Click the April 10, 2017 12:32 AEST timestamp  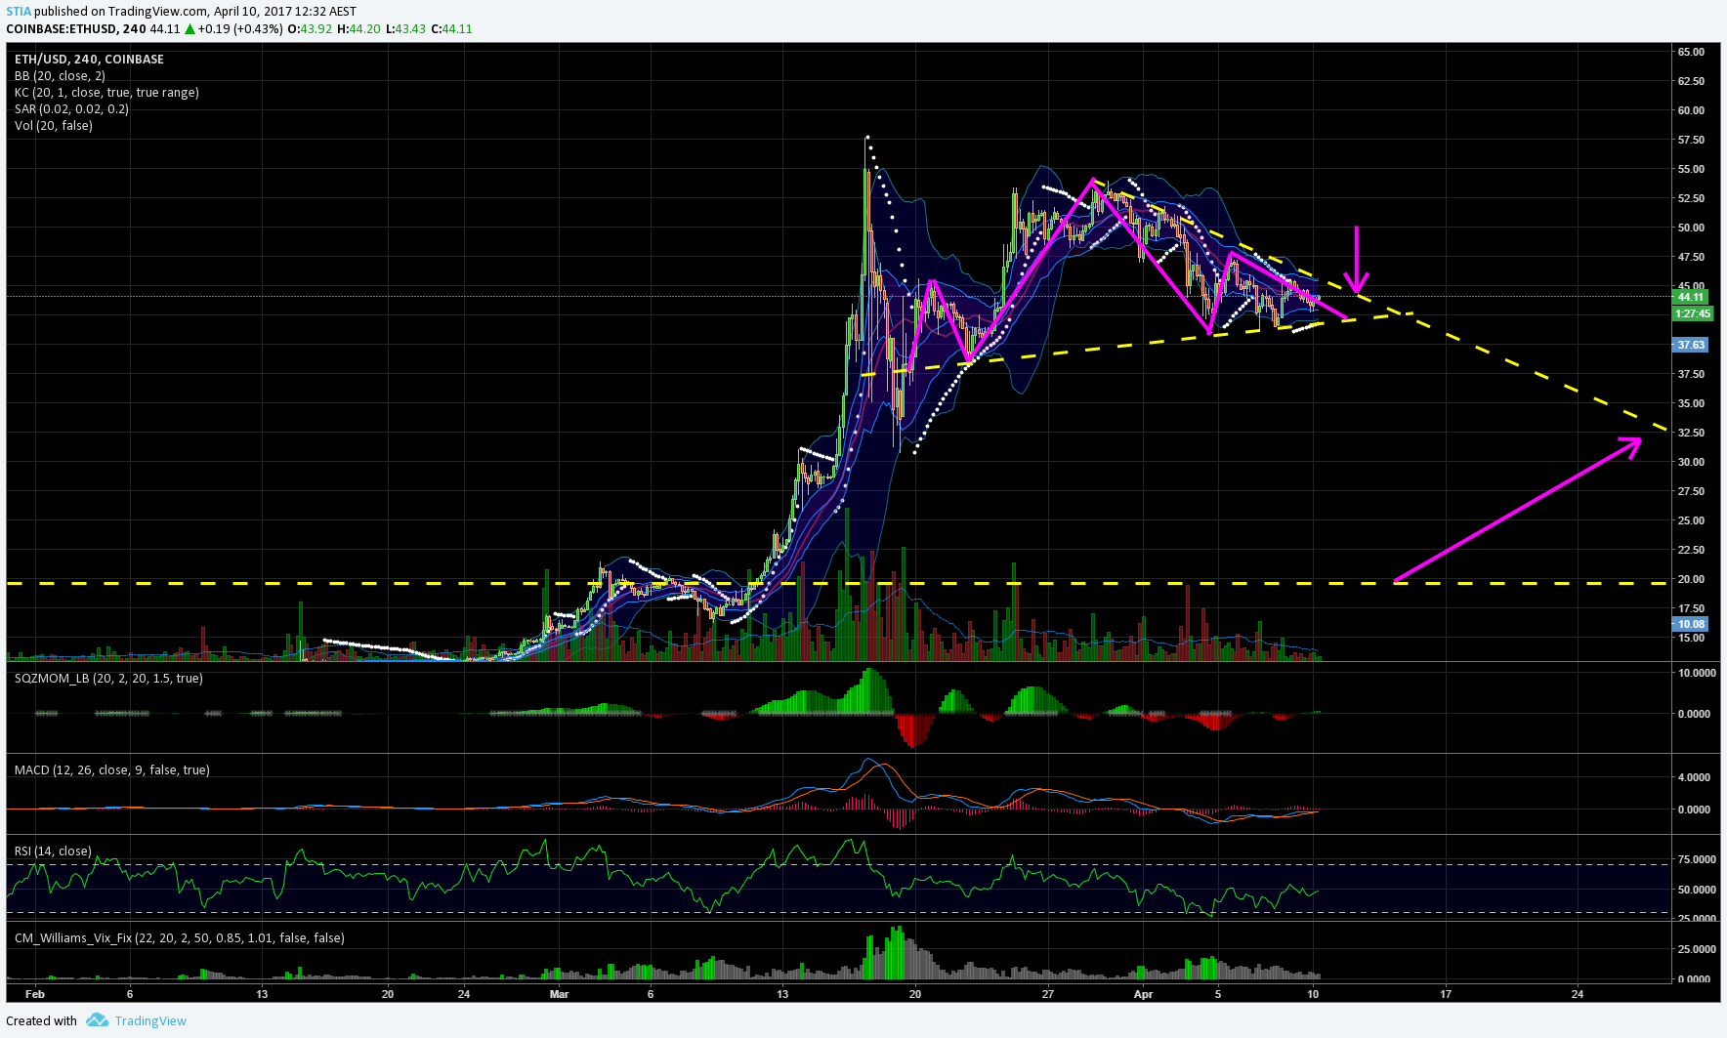(x=285, y=12)
